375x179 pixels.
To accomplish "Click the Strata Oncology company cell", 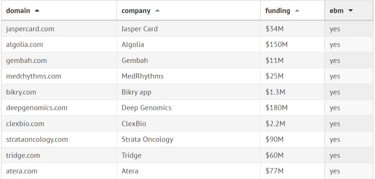I will (147, 140).
